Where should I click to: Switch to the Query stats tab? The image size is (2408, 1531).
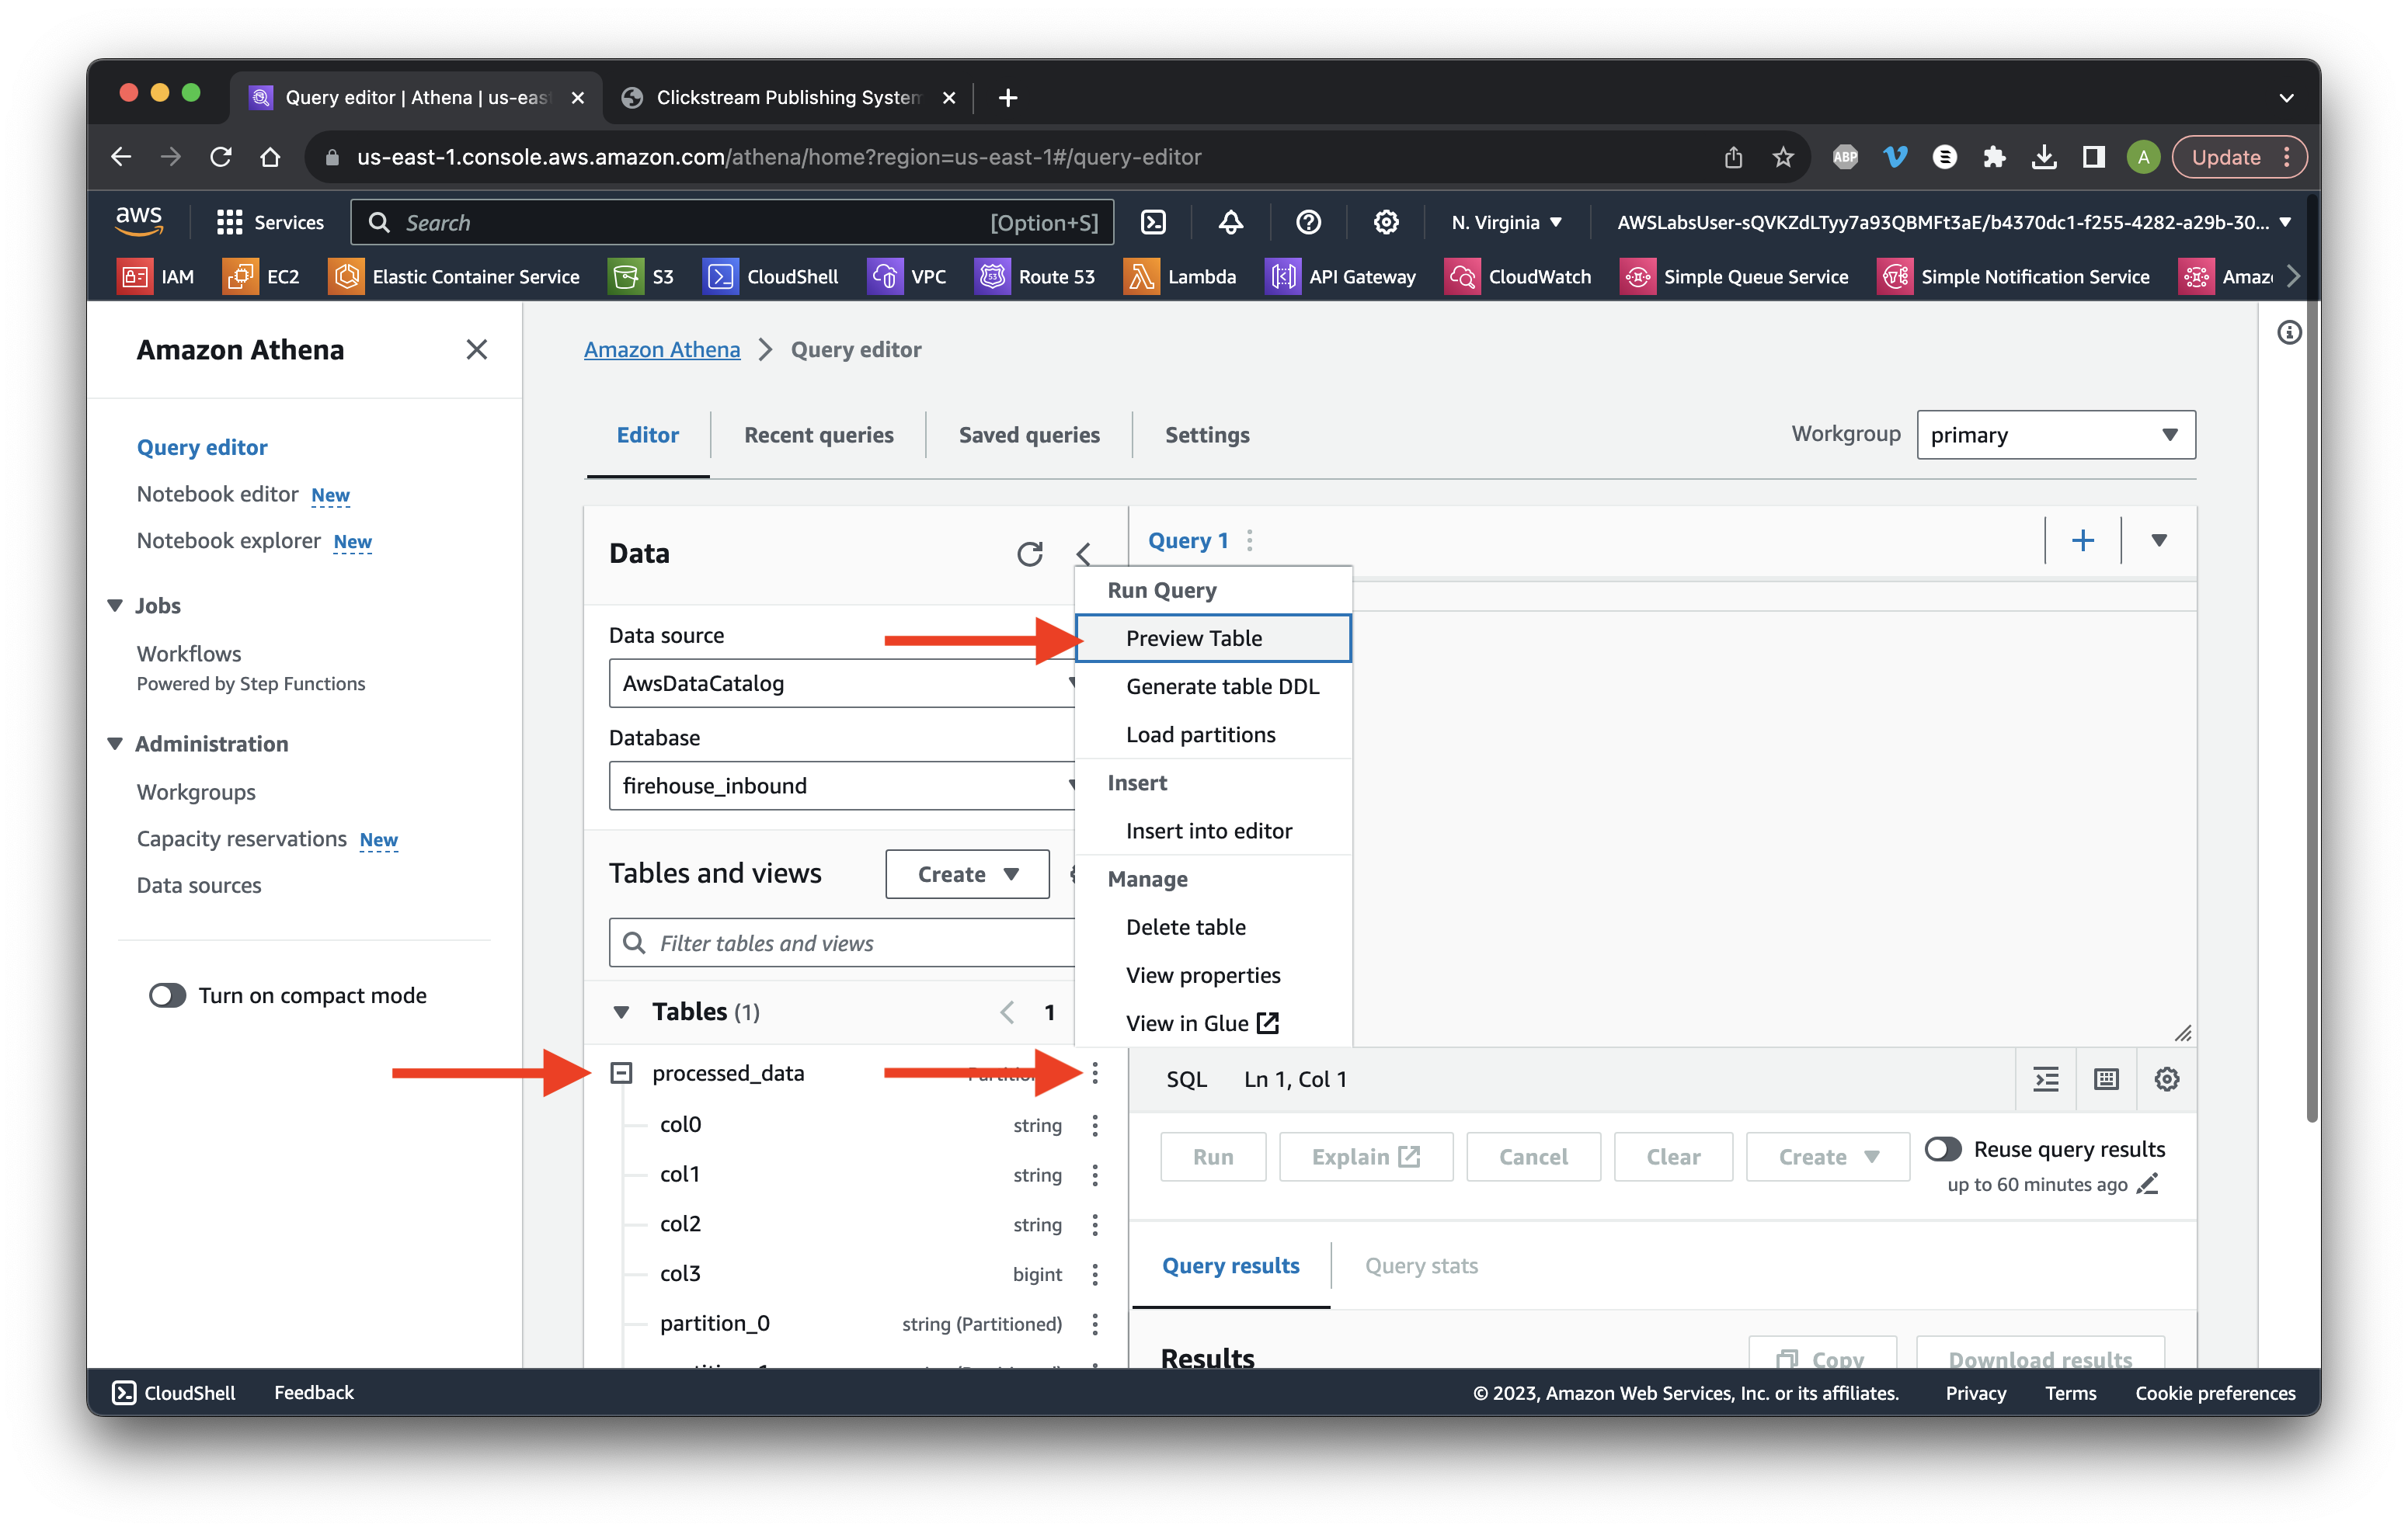pos(1421,1266)
